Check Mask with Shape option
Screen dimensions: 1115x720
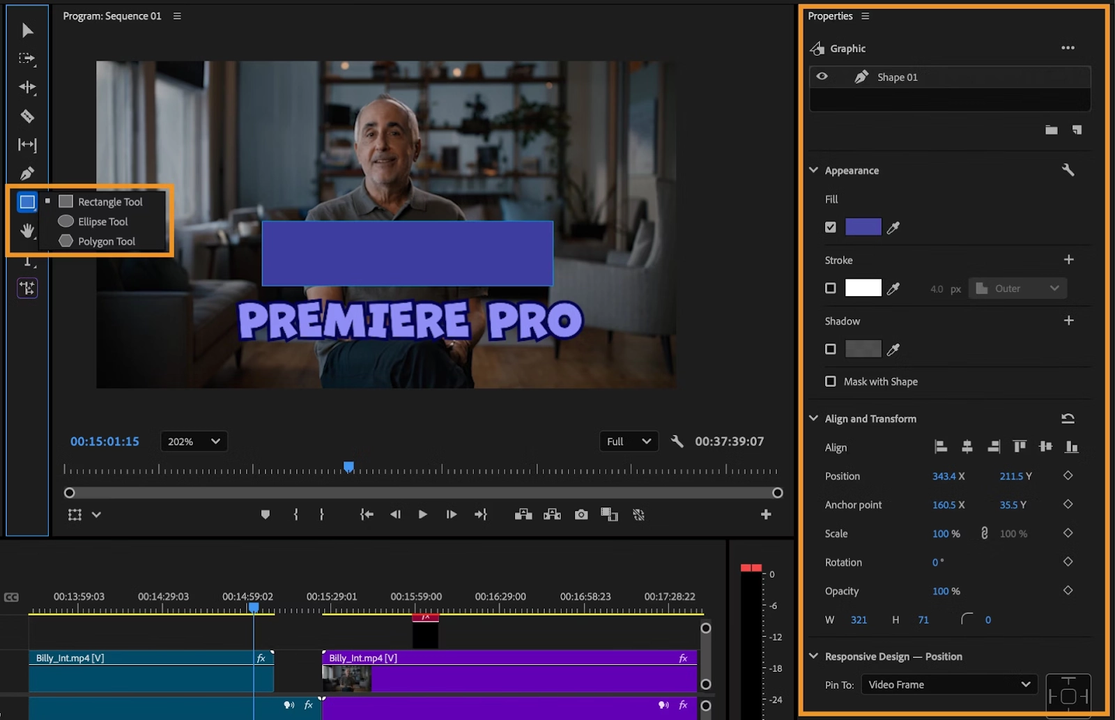click(830, 381)
